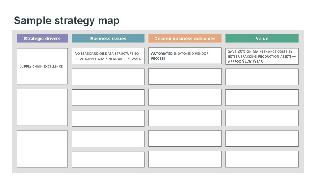Screen dimensions: 316x178
Task: Select the third-row Business issues empty box
Action: click(108, 98)
